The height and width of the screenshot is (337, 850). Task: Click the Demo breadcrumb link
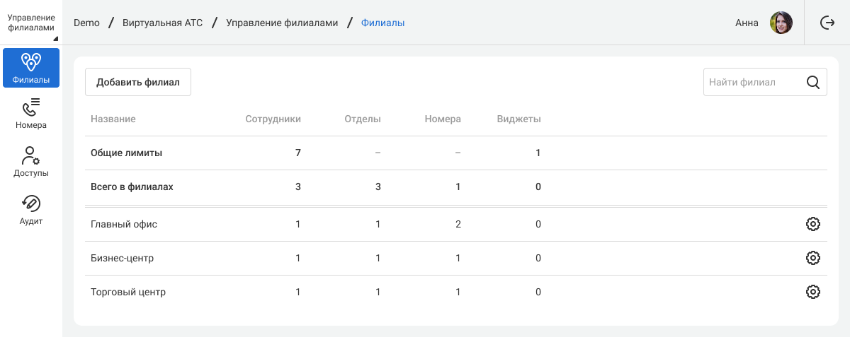point(86,23)
